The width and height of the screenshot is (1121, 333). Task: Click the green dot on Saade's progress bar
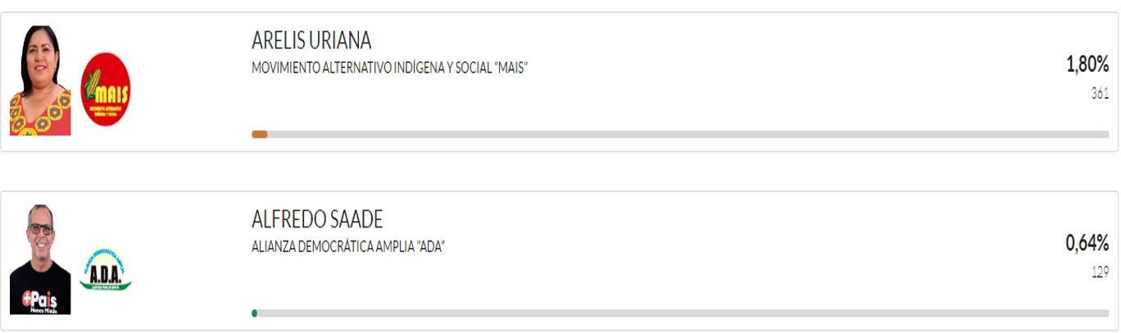(255, 313)
